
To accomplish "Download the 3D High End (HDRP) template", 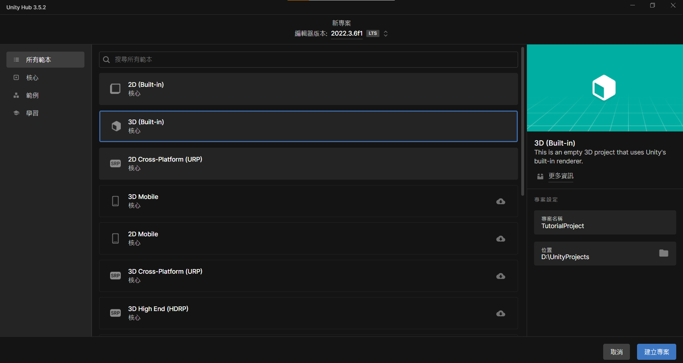I will pos(501,314).
